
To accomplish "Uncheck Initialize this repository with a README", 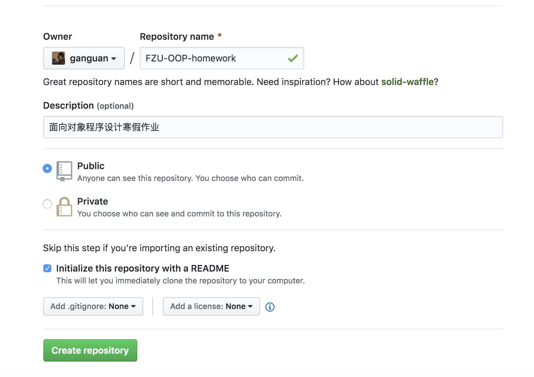I will [47, 268].
